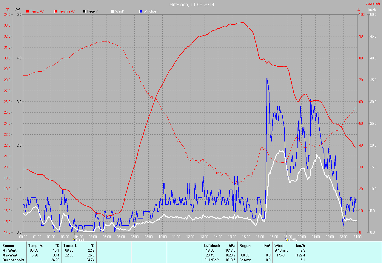Click the "MinWert" row label
This screenshot has height=263, width=382.
pos(10,250)
